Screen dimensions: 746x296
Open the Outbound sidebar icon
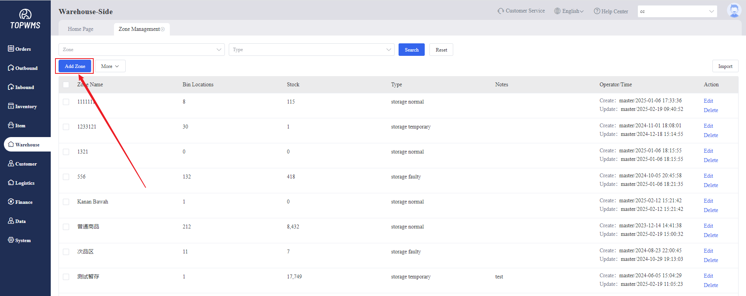pos(11,68)
